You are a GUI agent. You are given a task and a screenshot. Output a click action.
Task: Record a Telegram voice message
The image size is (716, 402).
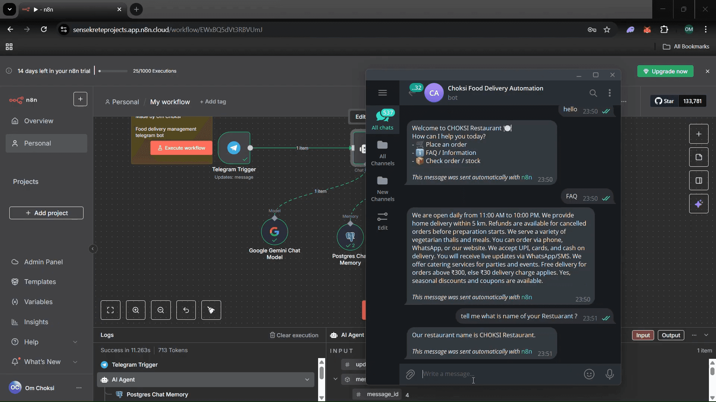pyautogui.click(x=610, y=374)
